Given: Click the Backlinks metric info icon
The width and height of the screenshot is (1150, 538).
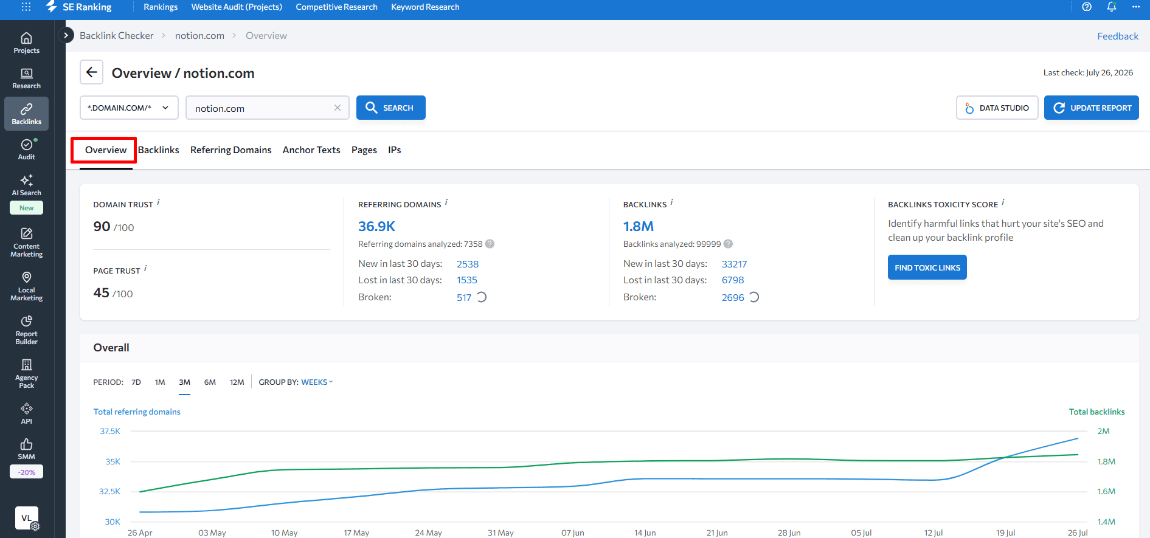Looking at the screenshot, I should 672,202.
